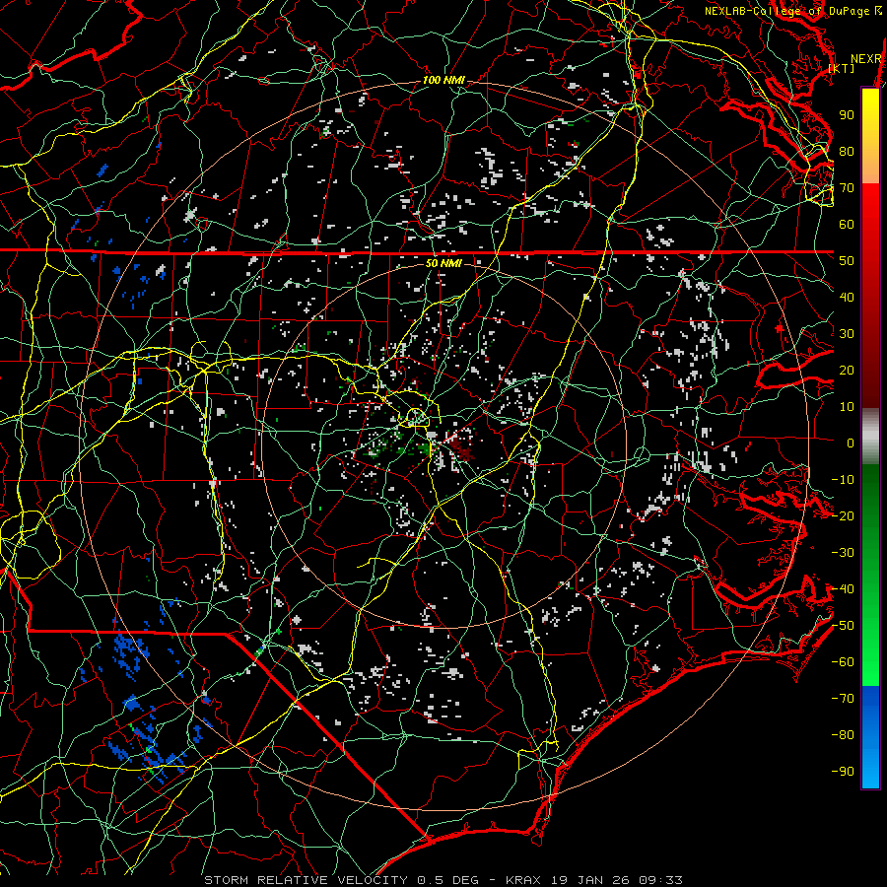
Task: Click the positive 10 scale value
Action: click(x=847, y=407)
